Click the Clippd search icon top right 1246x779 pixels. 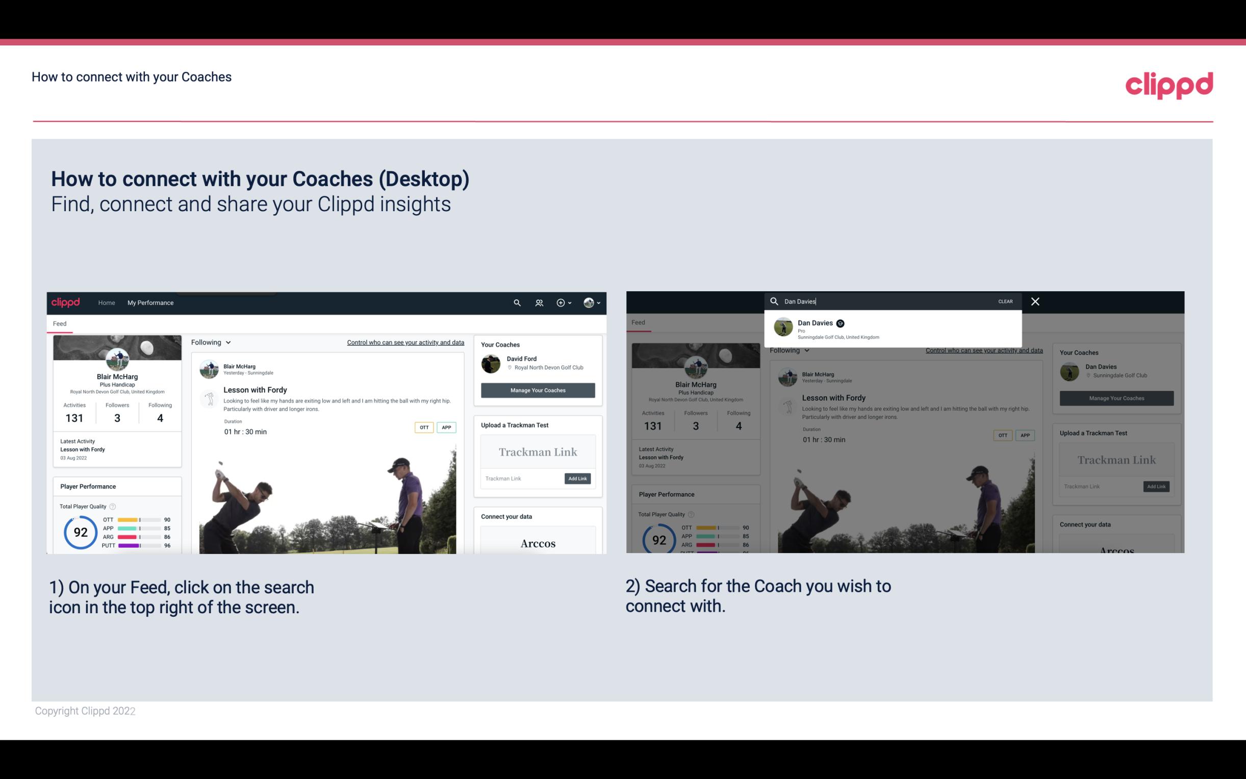click(x=516, y=303)
